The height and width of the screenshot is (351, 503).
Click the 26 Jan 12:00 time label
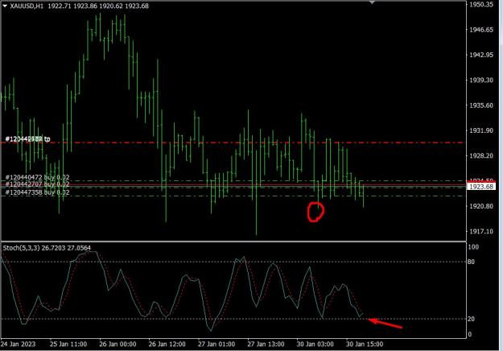coord(167,345)
